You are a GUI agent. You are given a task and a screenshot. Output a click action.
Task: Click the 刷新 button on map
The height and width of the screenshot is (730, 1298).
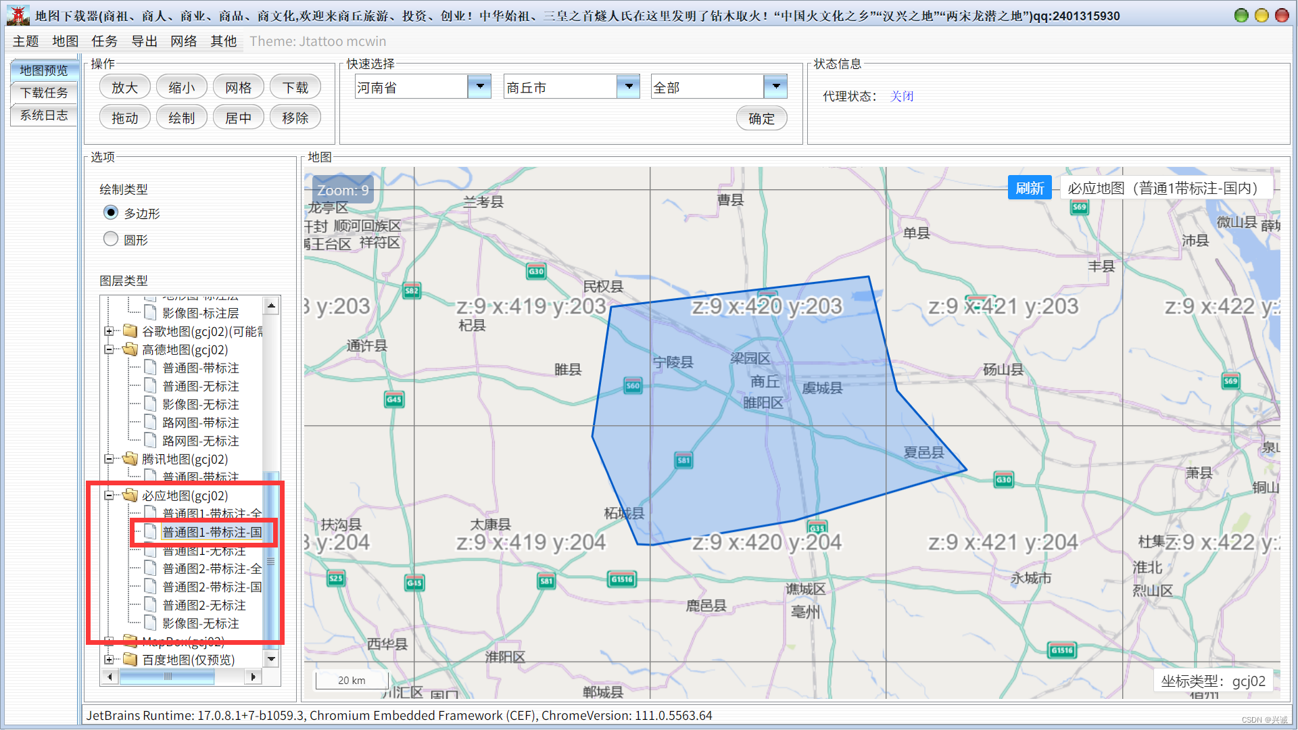click(1029, 189)
